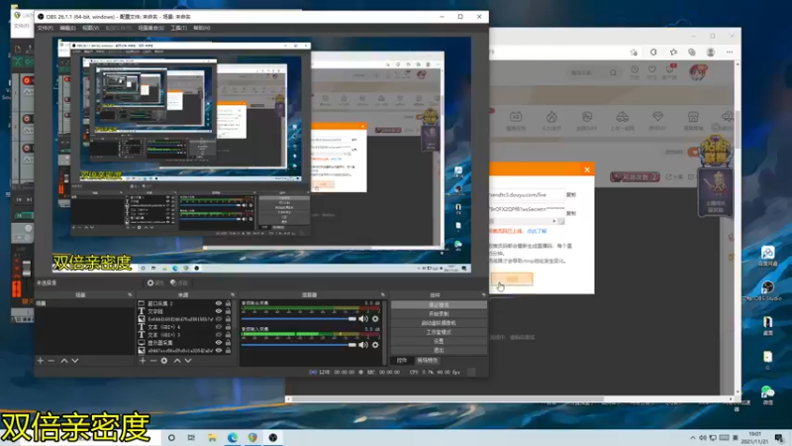Pop out the 控件 controls dock
Viewport: 792px width, 446px height.
click(x=483, y=294)
